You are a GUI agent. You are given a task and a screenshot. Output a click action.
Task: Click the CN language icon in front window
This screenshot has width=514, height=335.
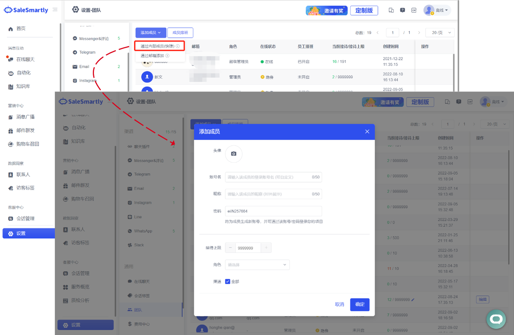(470, 102)
